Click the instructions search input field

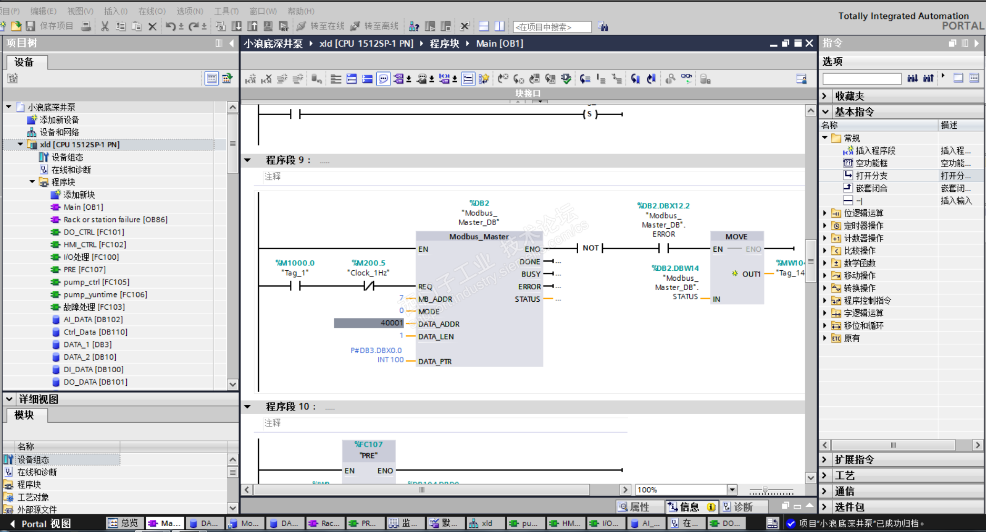coord(862,79)
